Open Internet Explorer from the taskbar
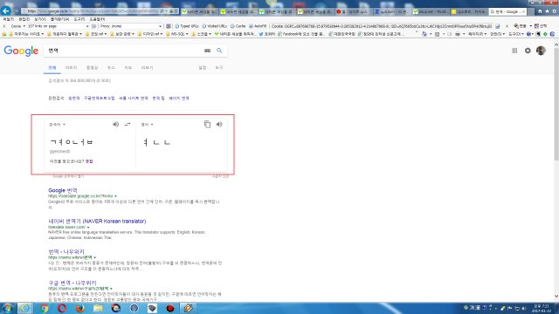559x314 pixels. [x=25, y=308]
